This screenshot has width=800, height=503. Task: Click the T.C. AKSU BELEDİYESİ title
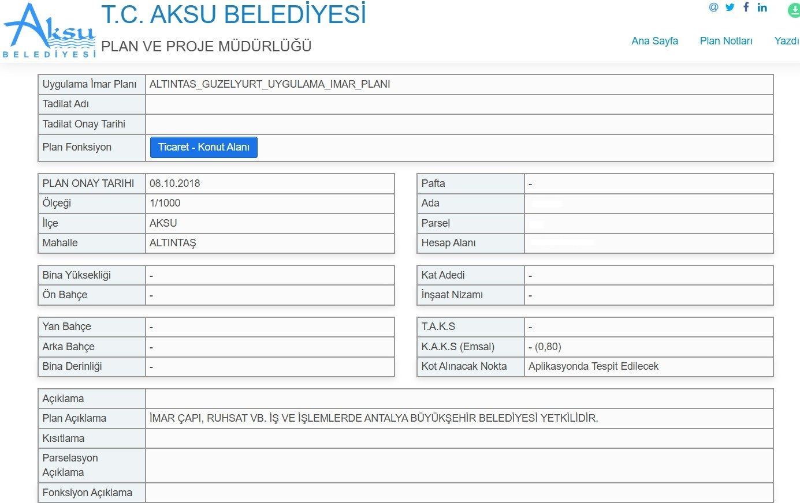(234, 14)
